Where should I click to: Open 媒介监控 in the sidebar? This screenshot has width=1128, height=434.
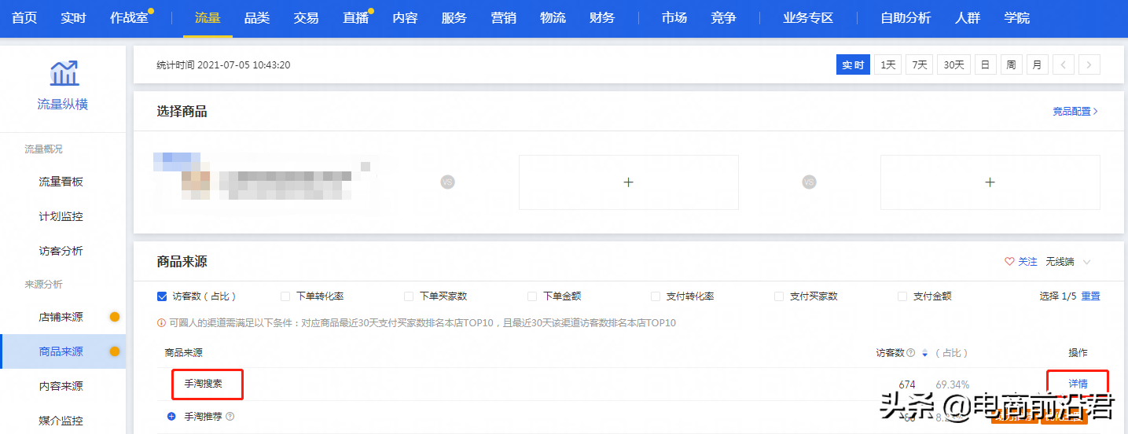tap(61, 421)
